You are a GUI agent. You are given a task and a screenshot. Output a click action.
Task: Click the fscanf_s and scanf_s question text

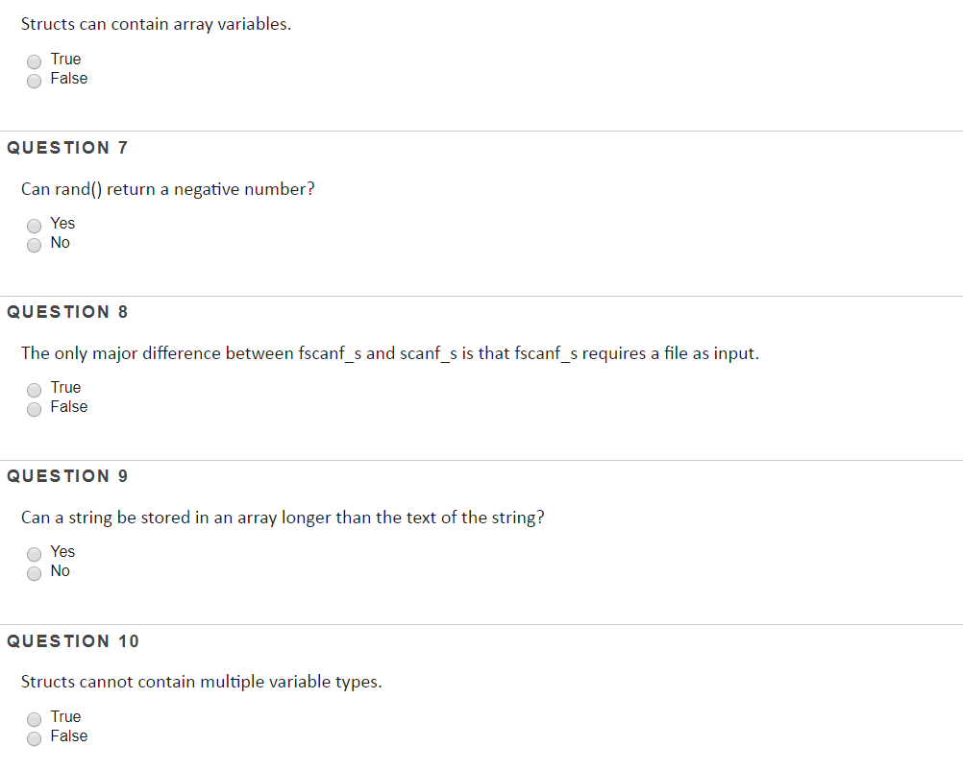[390, 354]
